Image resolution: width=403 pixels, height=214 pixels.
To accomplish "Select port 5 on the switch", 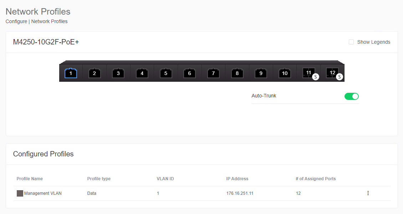I will (166, 73).
